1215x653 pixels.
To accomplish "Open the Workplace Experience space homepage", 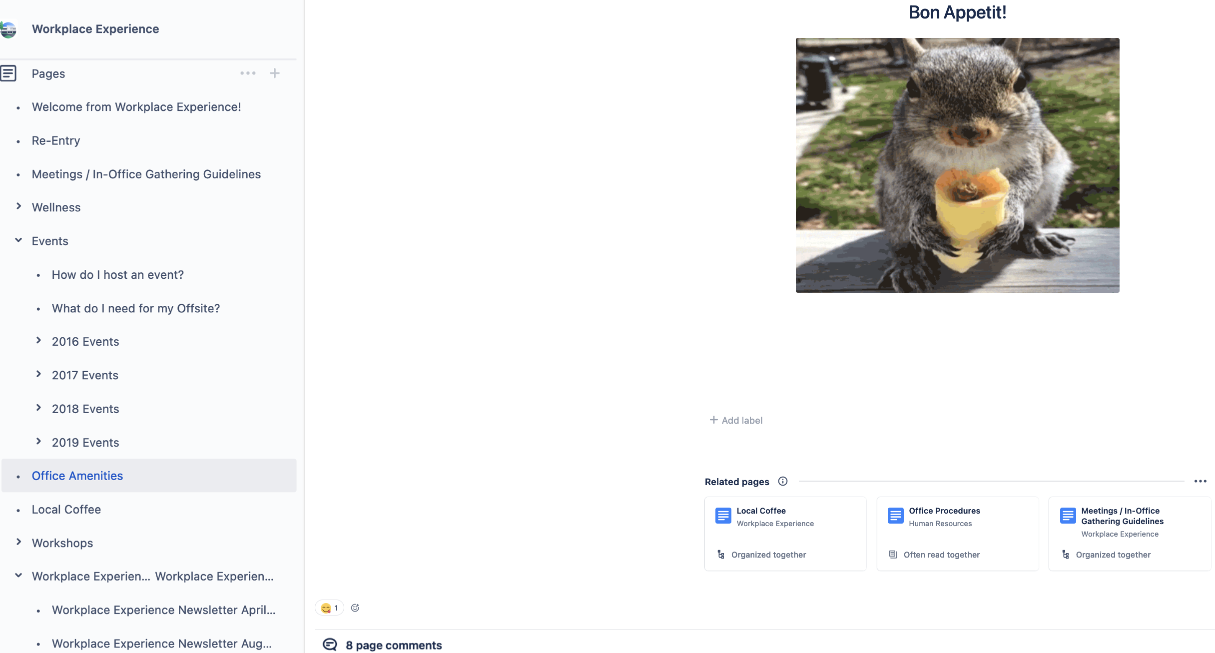I will (x=95, y=28).
